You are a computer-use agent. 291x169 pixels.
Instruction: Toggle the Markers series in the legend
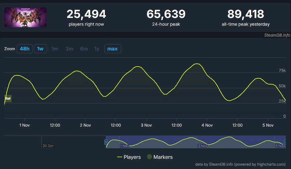(163, 157)
